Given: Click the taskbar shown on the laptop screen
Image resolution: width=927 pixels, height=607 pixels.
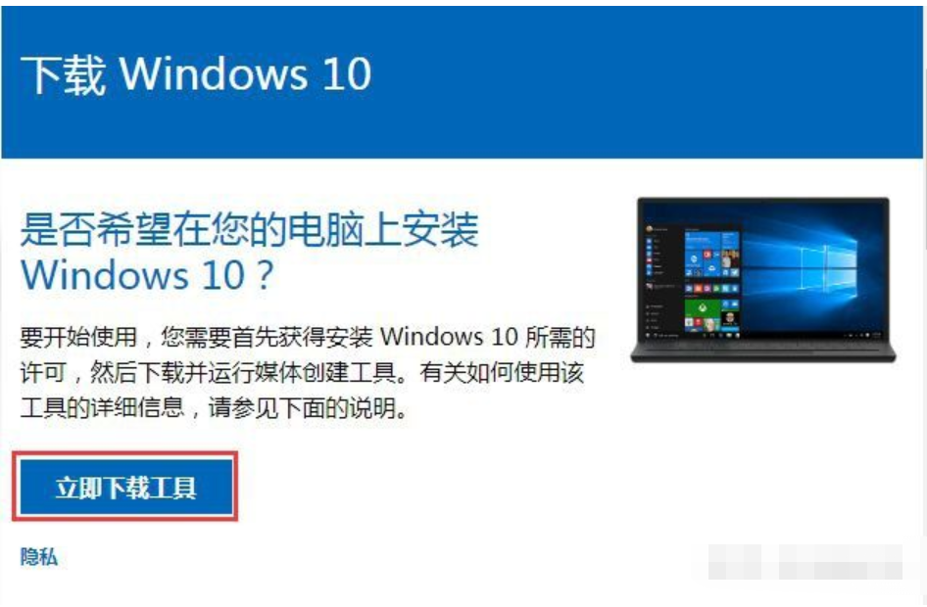Looking at the screenshot, I should pos(763,336).
